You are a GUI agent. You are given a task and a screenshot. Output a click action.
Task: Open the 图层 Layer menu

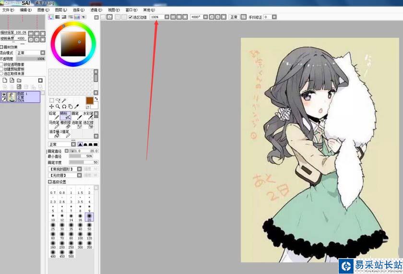point(61,10)
